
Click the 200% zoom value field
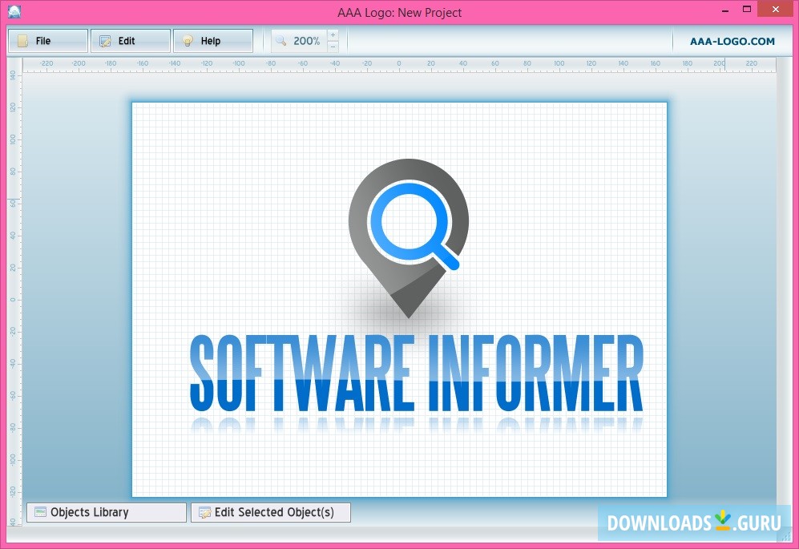(306, 41)
